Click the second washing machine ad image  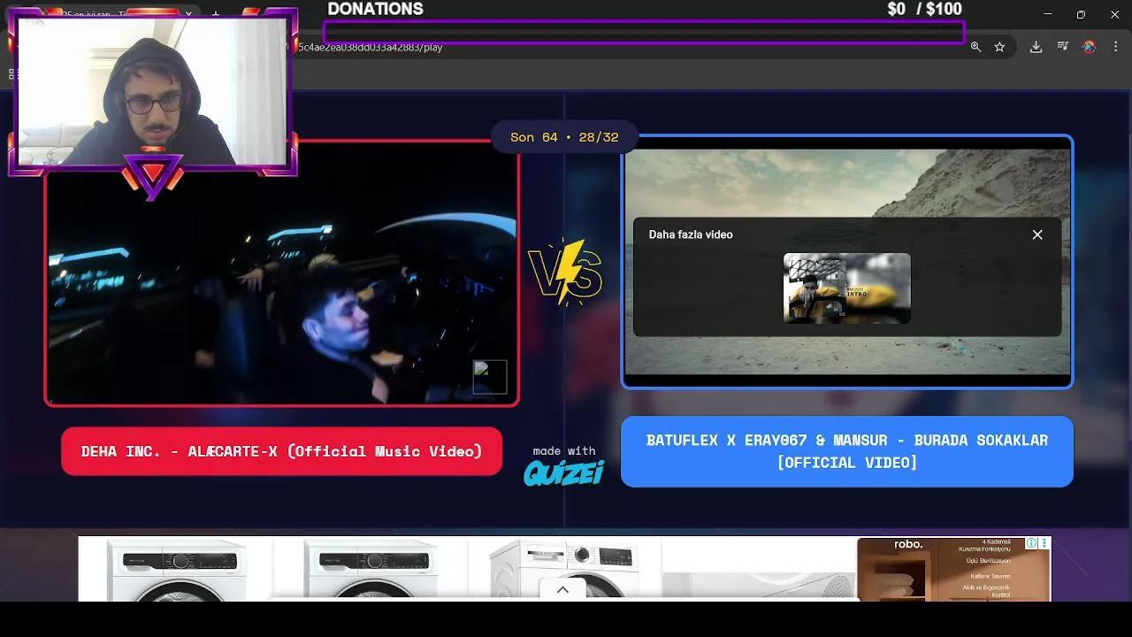tap(371, 570)
